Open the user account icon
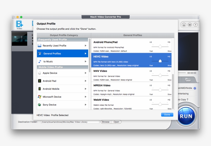 point(184,25)
